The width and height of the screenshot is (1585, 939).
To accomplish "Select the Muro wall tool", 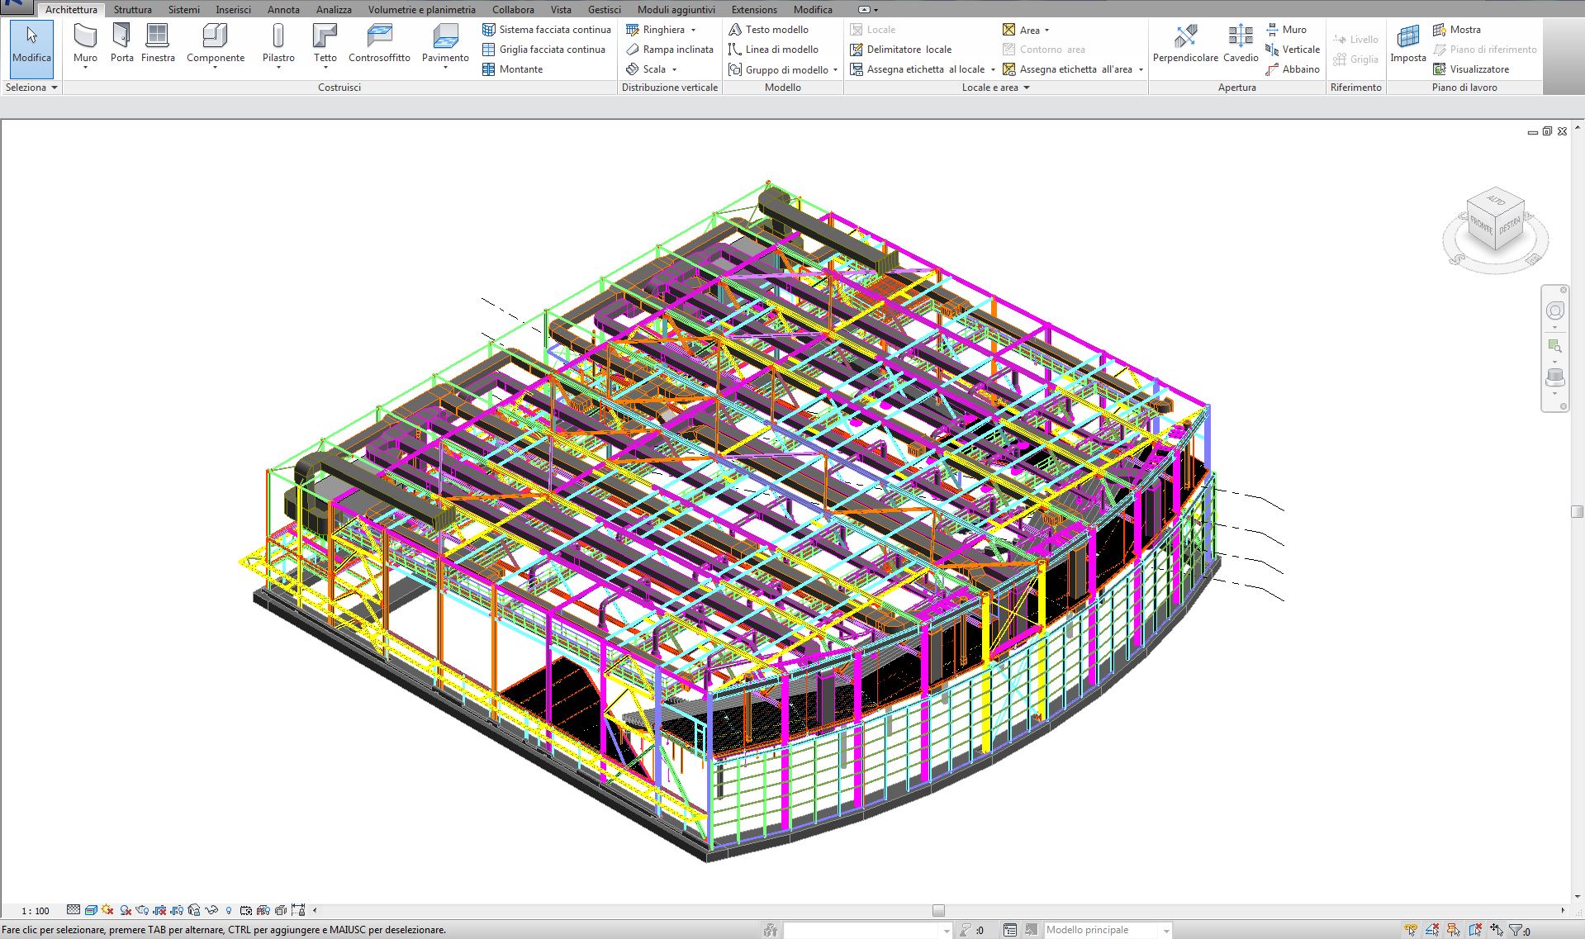I will click(x=85, y=45).
